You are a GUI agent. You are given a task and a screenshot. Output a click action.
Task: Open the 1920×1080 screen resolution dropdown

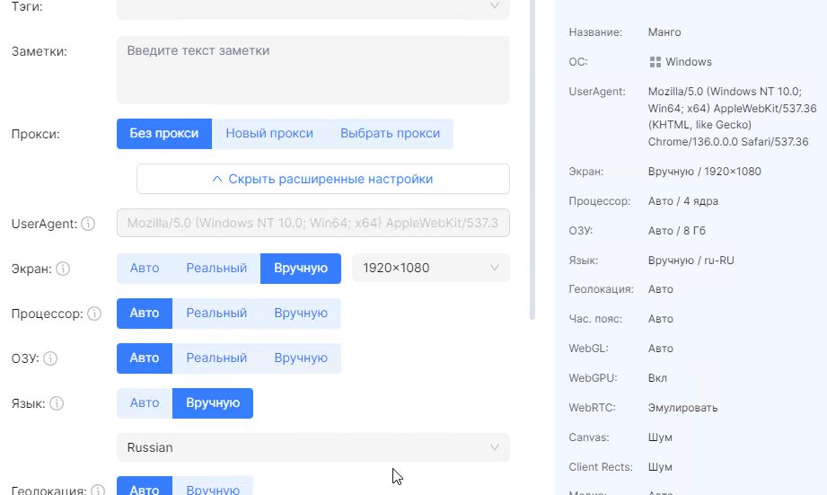[x=430, y=268]
